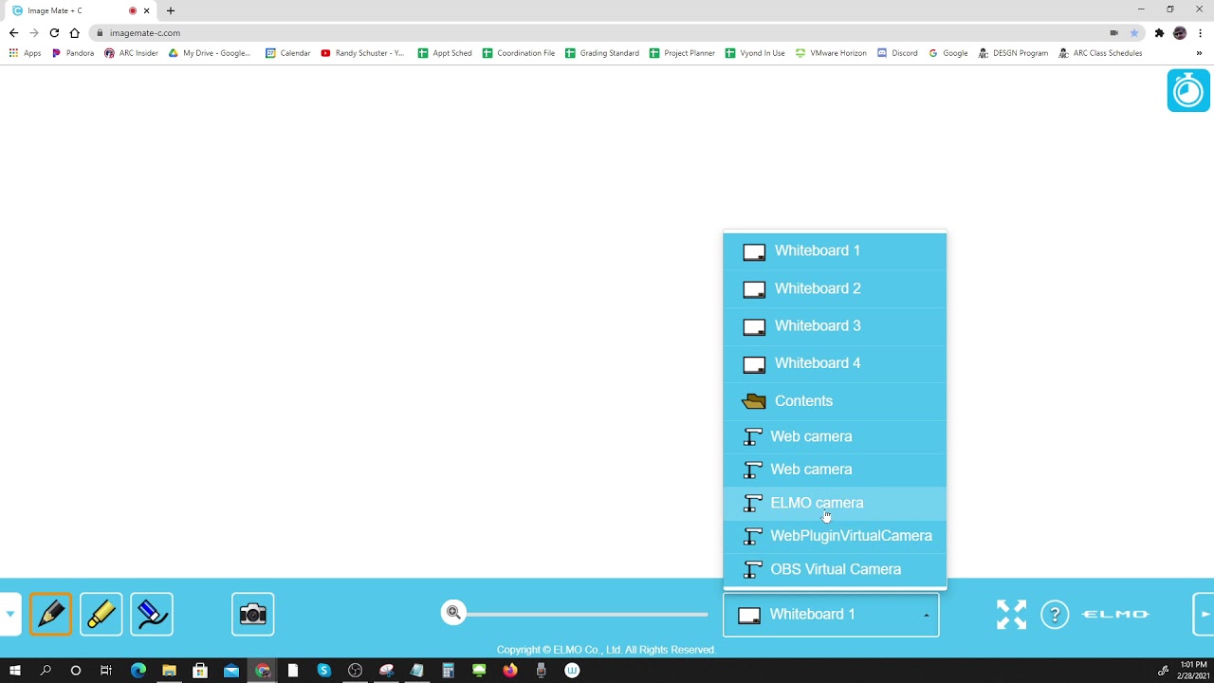This screenshot has width=1214, height=683.
Task: Click the camera permission icon in address bar
Action: click(x=1113, y=32)
